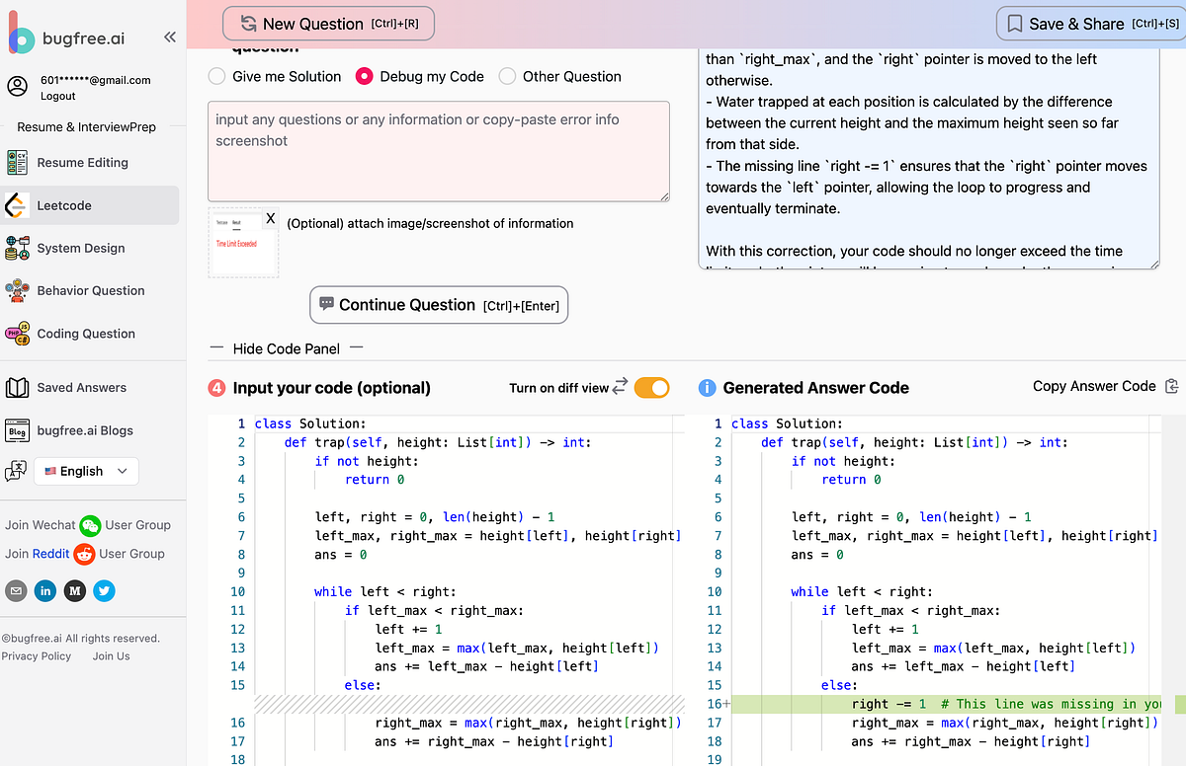Select the Give me Solution radio button
This screenshot has width=1186, height=766.
click(216, 76)
